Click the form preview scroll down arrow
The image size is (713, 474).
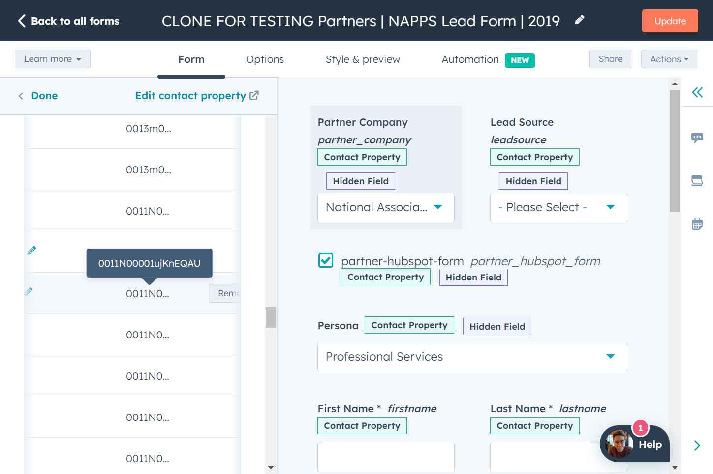(x=675, y=468)
